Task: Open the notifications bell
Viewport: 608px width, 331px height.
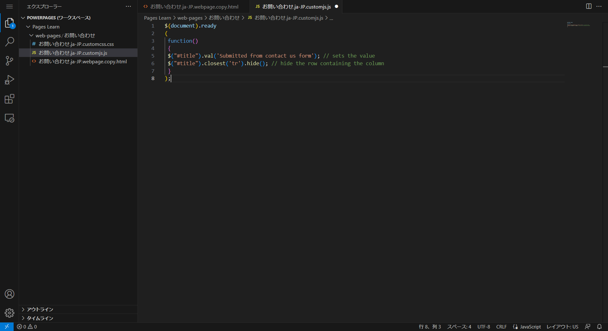Action: tap(599, 327)
